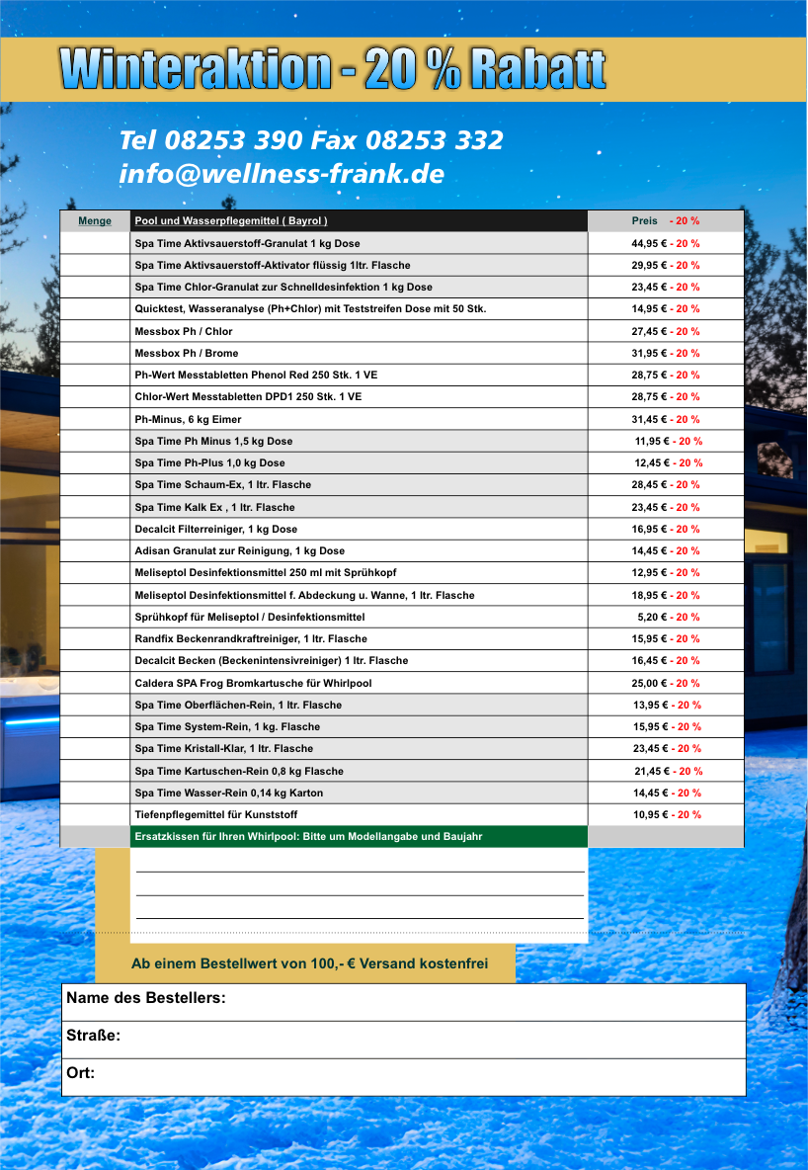
Task: Select Meliseptol Desinfektionsmittel 250 ml mit Sprühkopf
Action: pyautogui.click(x=266, y=572)
